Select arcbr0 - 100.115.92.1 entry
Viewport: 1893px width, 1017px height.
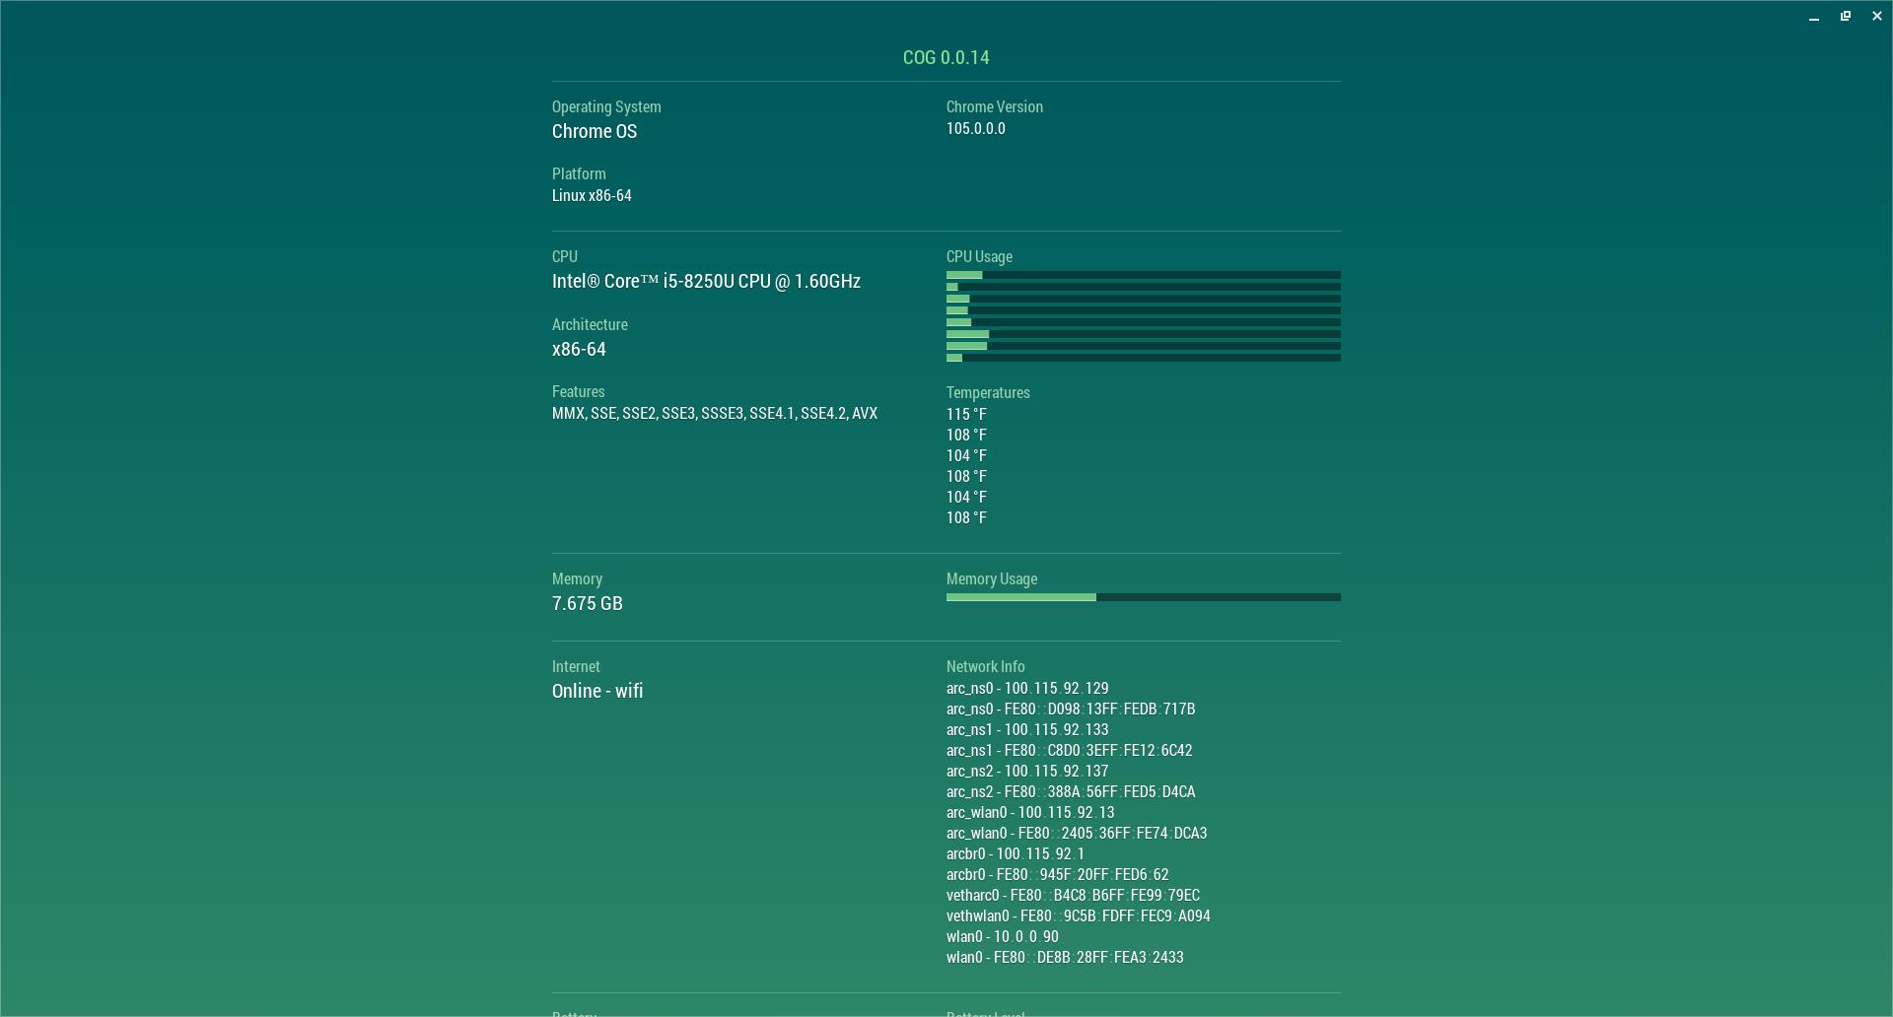pos(1016,853)
